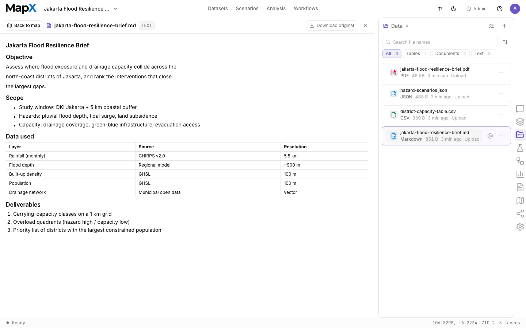Click the "3 Layers" status bar entry
Screen dimensions: 526x328
point(510,323)
